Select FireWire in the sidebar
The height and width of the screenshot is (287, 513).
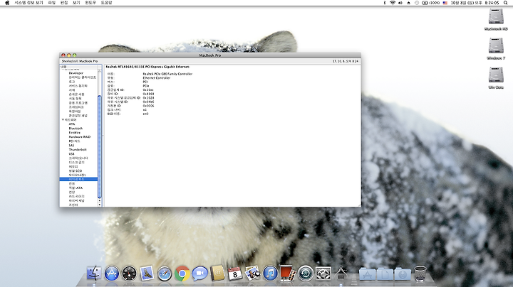click(x=74, y=132)
